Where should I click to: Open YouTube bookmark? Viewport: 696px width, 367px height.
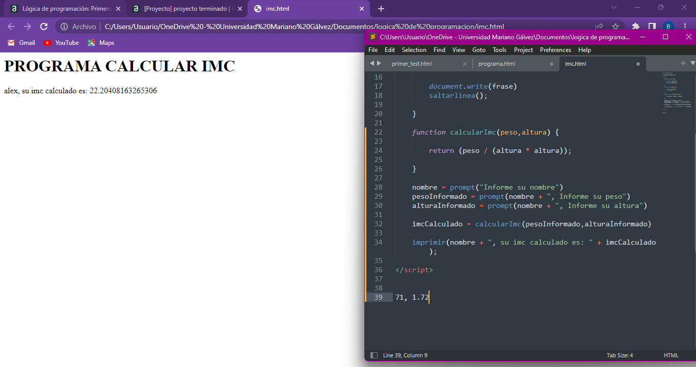point(61,43)
